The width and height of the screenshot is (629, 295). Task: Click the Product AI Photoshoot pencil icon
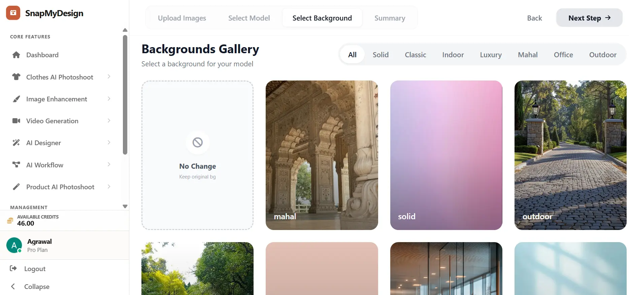[16, 187]
